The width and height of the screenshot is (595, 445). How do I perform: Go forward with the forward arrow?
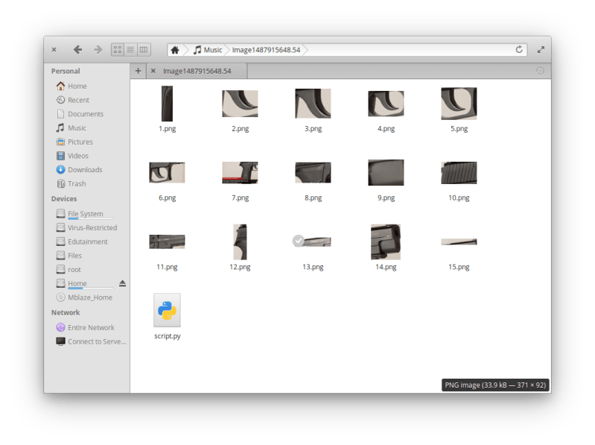coord(98,49)
